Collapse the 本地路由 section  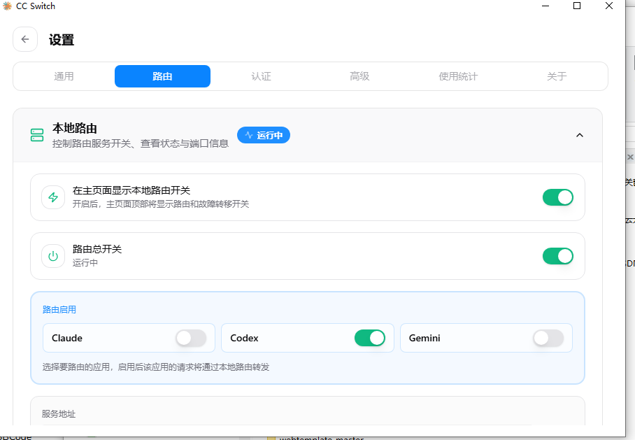pyautogui.click(x=580, y=135)
